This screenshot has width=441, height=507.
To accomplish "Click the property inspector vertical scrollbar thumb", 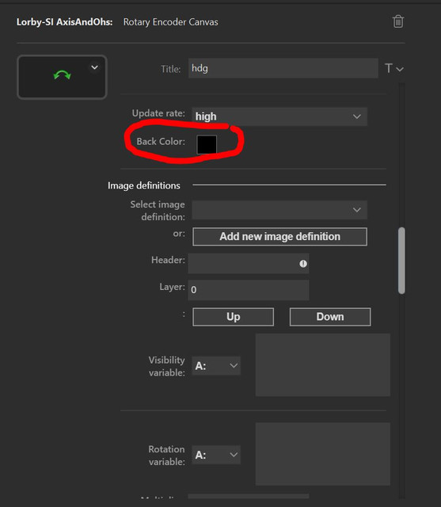I will pyautogui.click(x=401, y=261).
